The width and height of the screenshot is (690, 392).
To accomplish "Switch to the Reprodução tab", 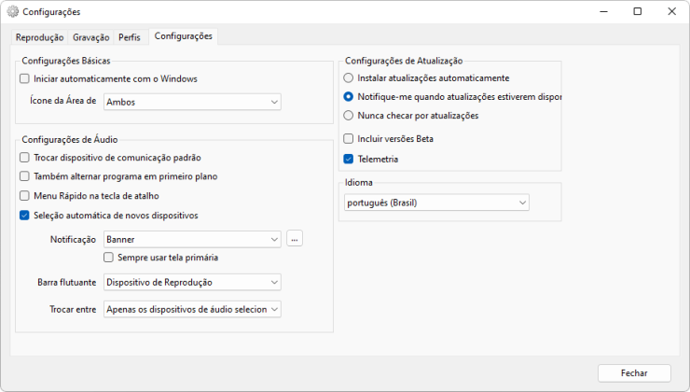I will point(39,37).
